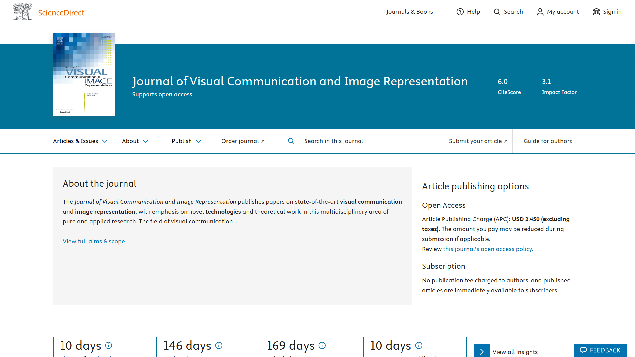Click info icon next to 146 days
The width and height of the screenshot is (635, 357).
click(219, 345)
